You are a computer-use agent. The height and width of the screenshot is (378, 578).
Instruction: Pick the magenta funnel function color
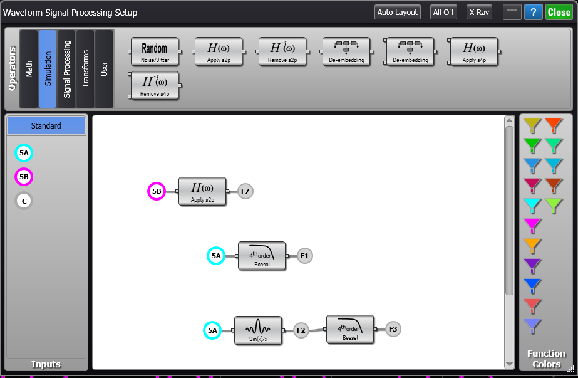(532, 225)
